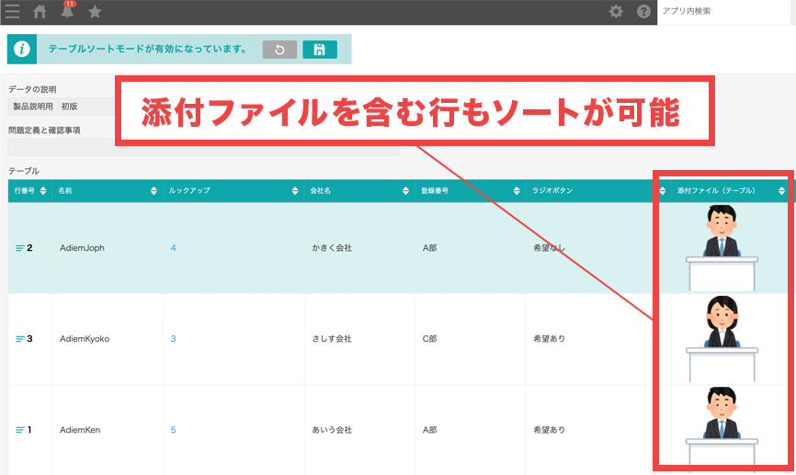
Task: Sort table by 会社名 column arrows
Action: click(405, 191)
